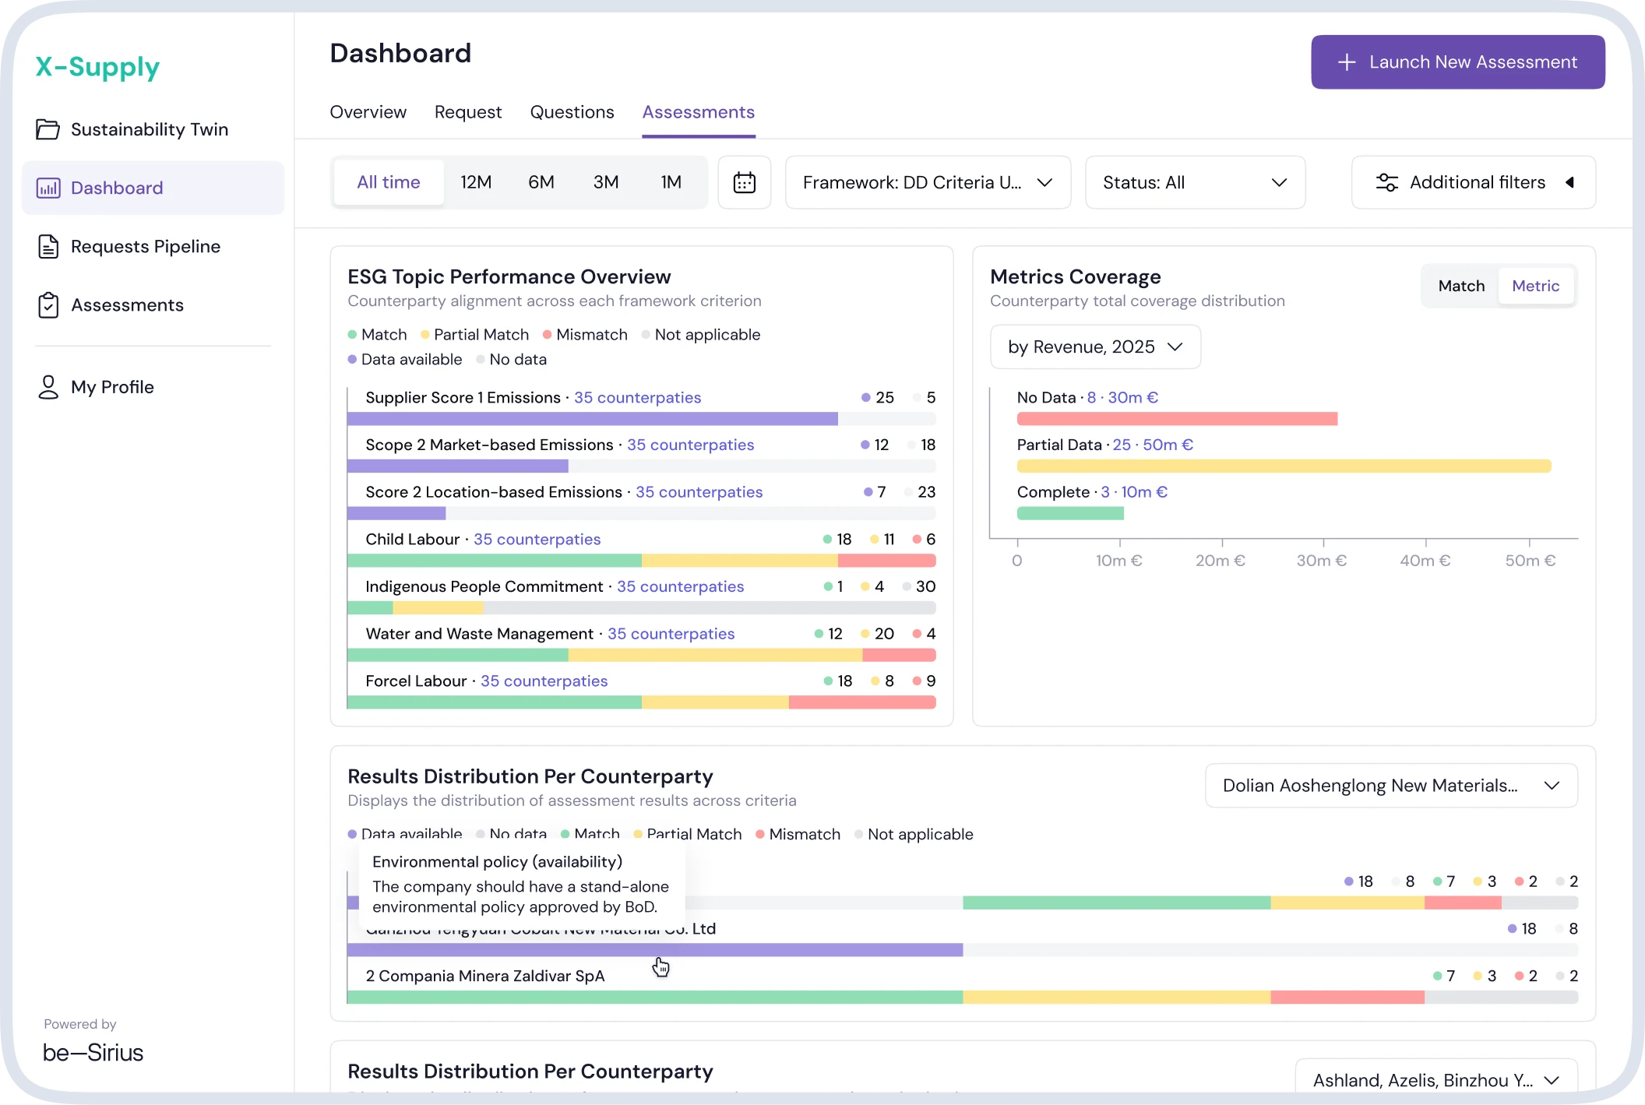The width and height of the screenshot is (1645, 1105).
Task: Click the Dashboard chart icon in sidebar
Action: click(x=48, y=188)
